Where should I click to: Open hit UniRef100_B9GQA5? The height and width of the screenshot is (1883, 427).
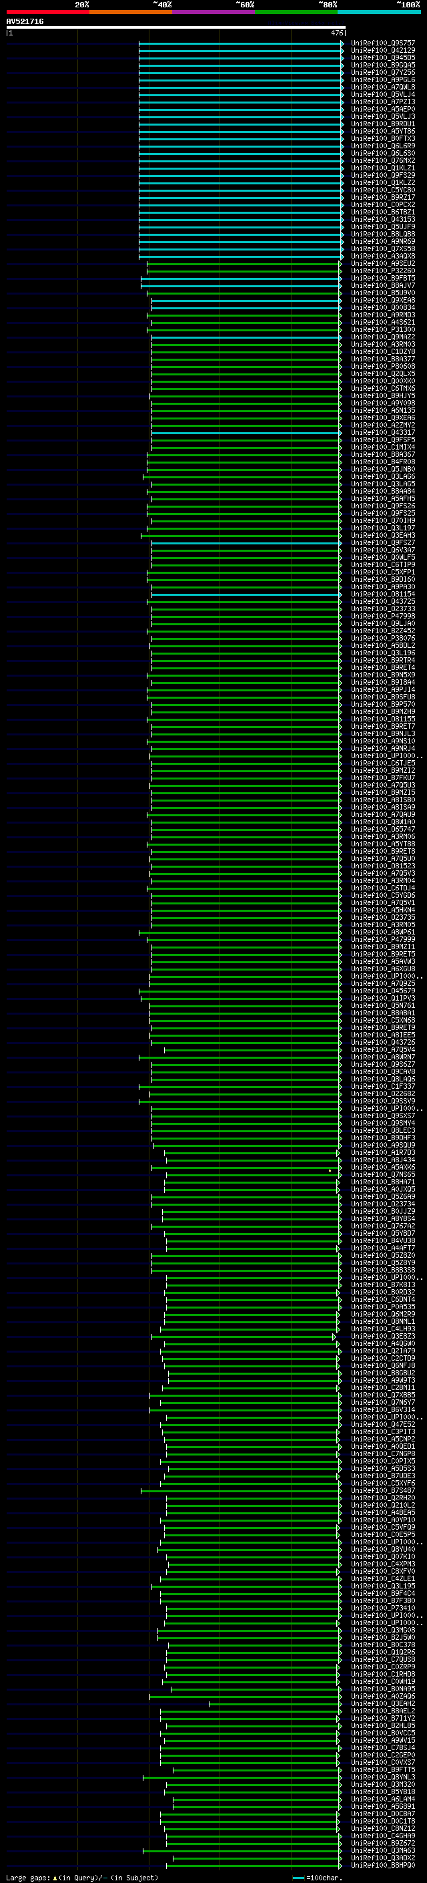point(383,65)
